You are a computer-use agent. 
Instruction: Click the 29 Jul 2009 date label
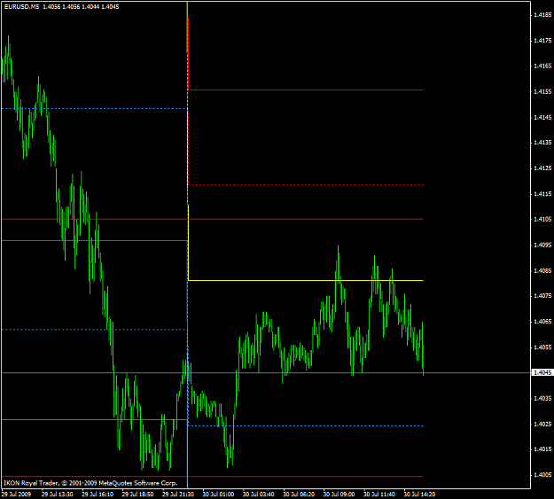[17, 494]
